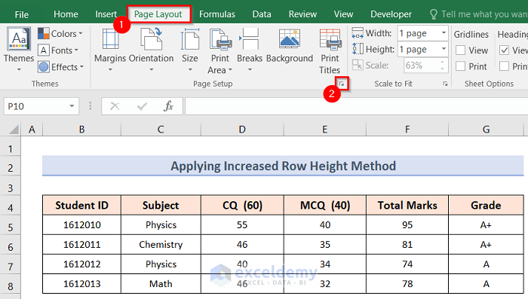Select the Subject header cell

161,205
